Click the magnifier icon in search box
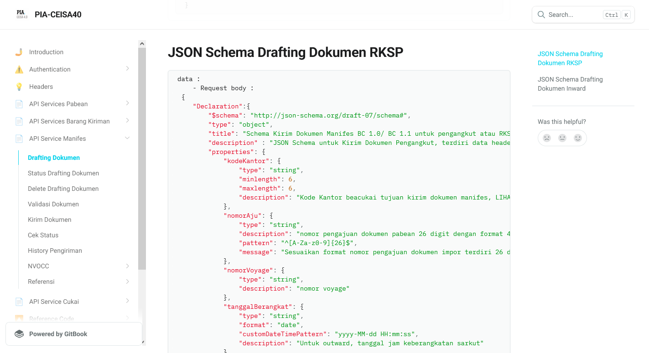This screenshot has width=649, height=353. pyautogui.click(x=541, y=15)
